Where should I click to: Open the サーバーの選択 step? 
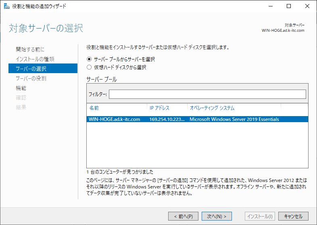(43, 68)
